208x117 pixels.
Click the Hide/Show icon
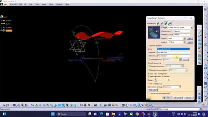click(x=71, y=105)
